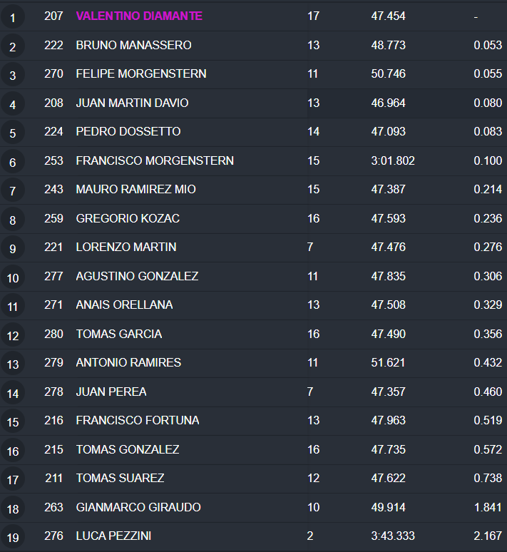Open driver VALENTINO DIAMANTE

coord(139,16)
